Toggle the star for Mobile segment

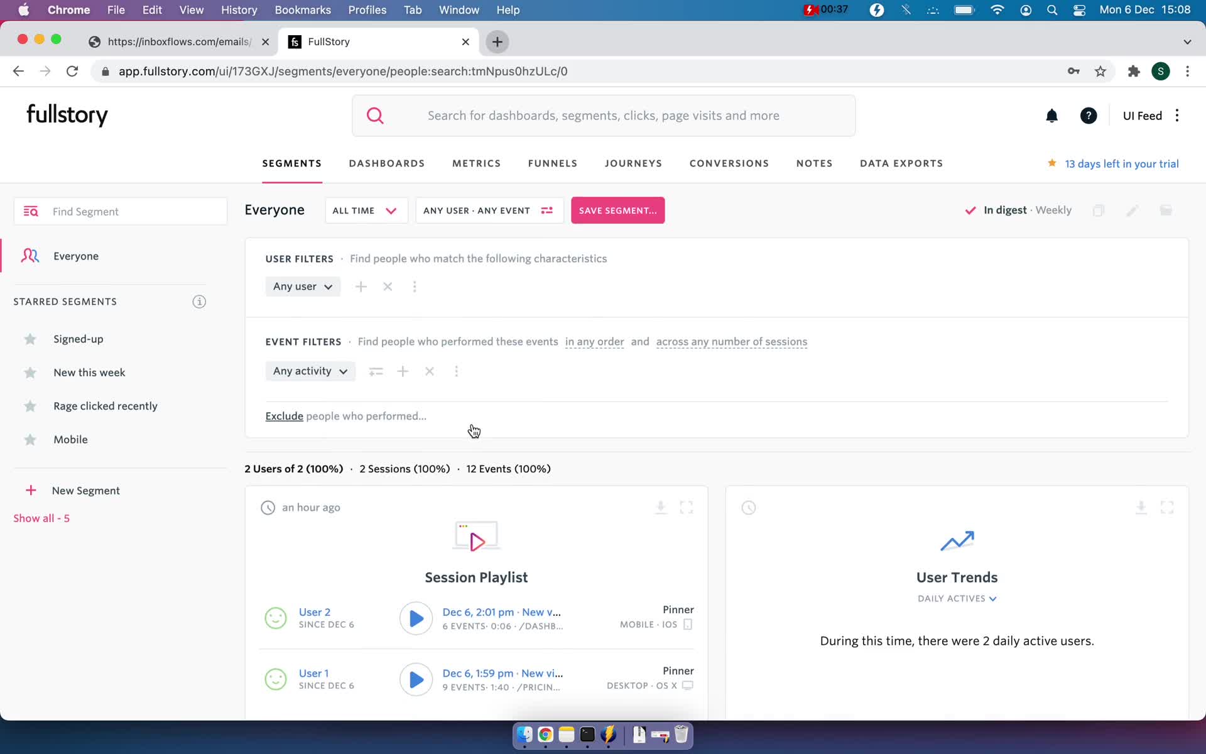coord(30,440)
